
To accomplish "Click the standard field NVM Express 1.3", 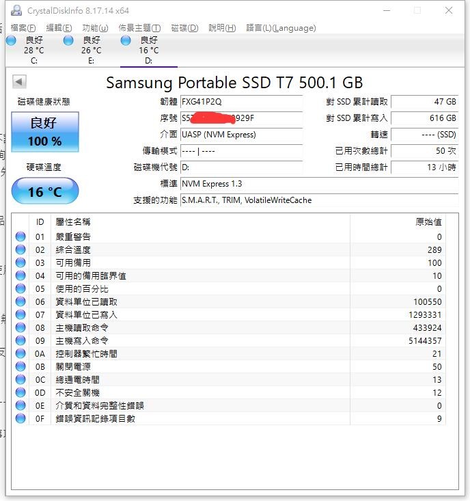I will point(319,184).
